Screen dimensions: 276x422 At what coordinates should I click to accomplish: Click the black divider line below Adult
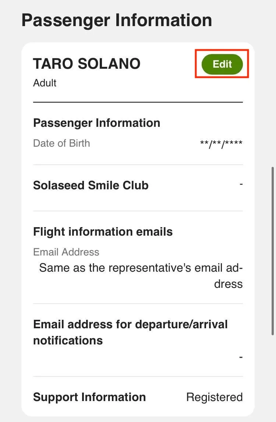(x=138, y=102)
